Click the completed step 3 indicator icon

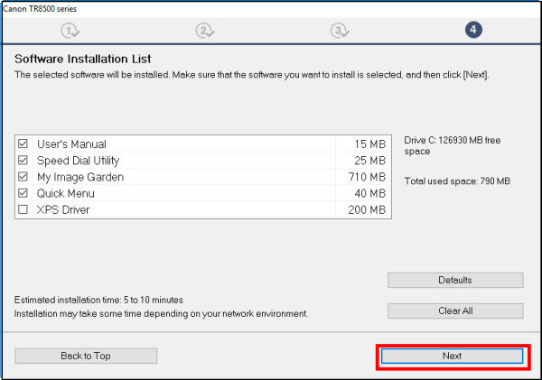click(340, 31)
